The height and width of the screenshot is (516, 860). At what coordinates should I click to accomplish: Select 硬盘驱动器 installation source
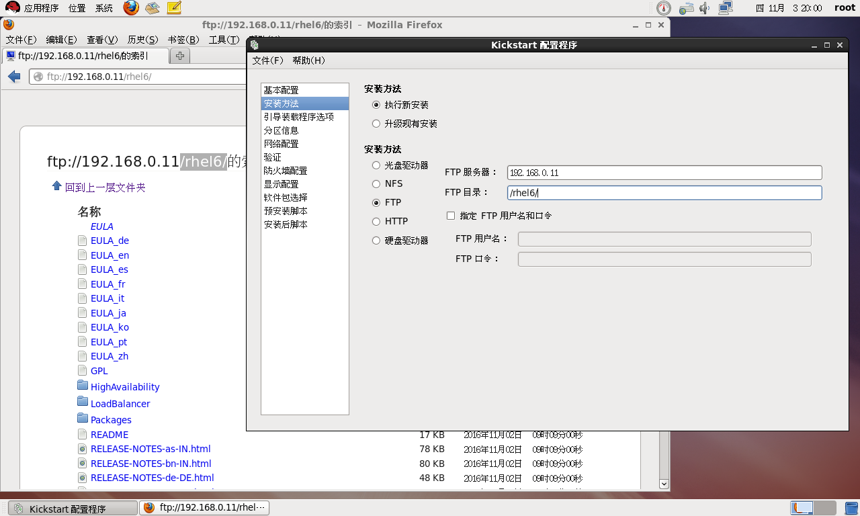376,241
